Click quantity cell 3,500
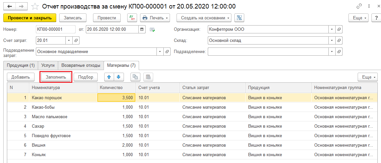Viewport: 381px width, 163px height. pos(116,98)
